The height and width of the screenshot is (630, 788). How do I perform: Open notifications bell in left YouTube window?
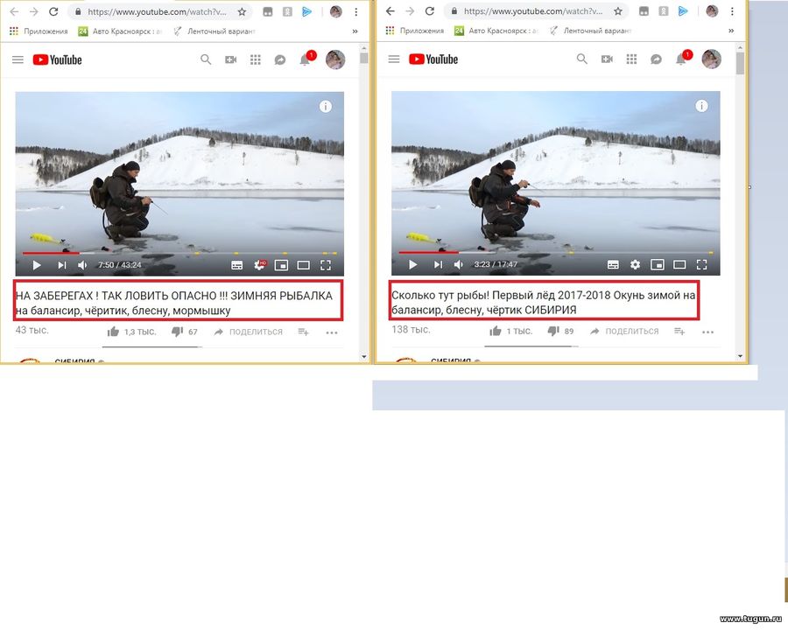click(305, 59)
